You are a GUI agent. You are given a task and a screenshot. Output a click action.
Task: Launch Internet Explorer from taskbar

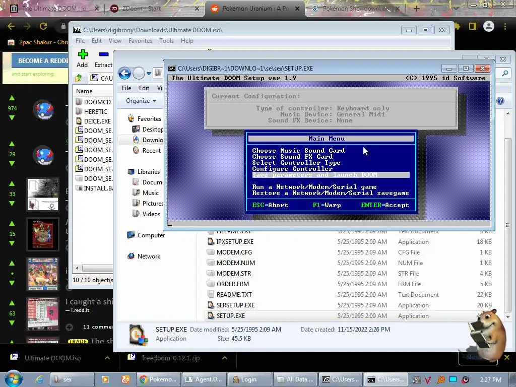39,379
